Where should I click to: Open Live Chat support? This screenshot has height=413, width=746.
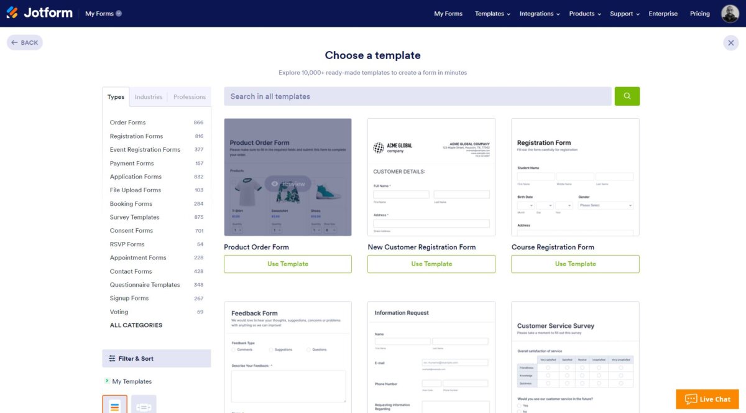[707, 399]
